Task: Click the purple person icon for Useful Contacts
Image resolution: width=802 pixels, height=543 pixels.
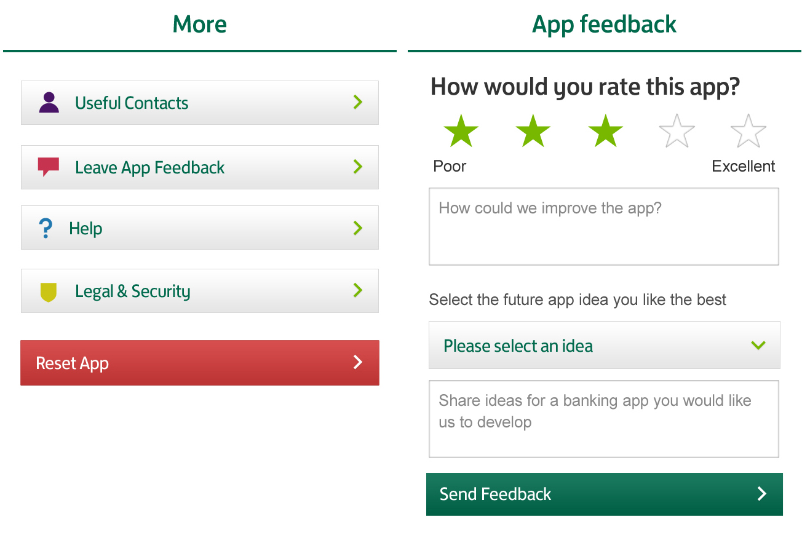Action: (x=49, y=103)
